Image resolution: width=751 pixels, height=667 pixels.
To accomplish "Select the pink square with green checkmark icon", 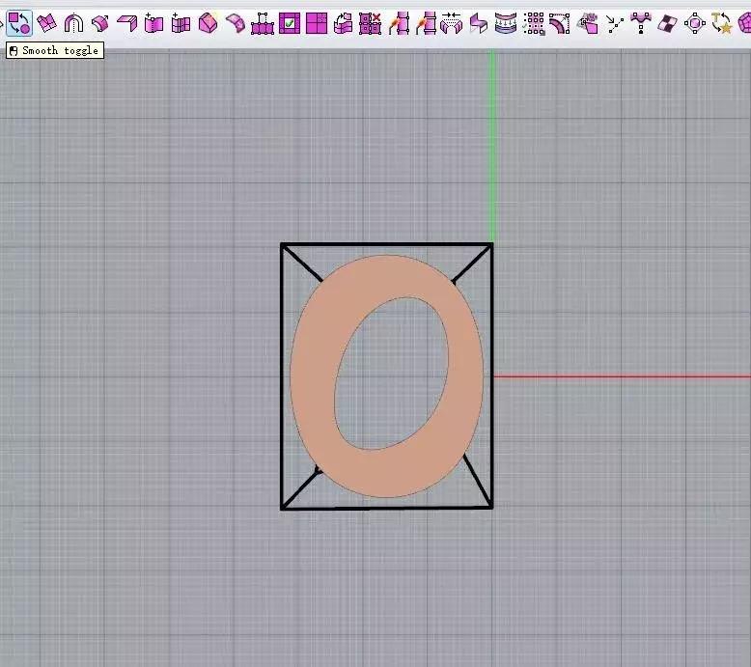I will tap(289, 23).
